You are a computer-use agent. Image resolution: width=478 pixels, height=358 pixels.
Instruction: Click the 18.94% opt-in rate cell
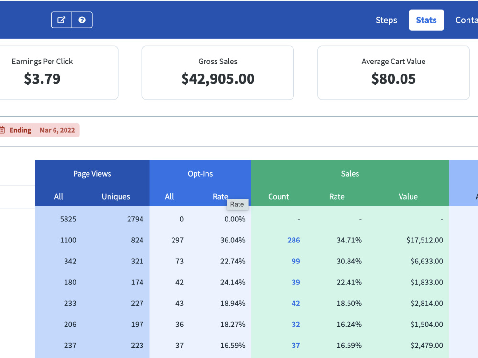233,303
